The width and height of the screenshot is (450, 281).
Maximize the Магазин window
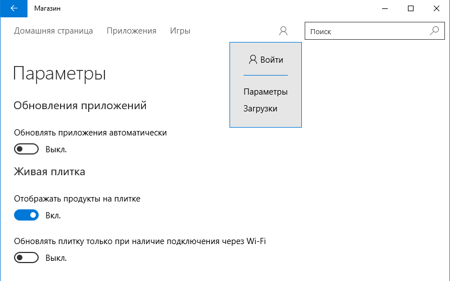click(411, 8)
